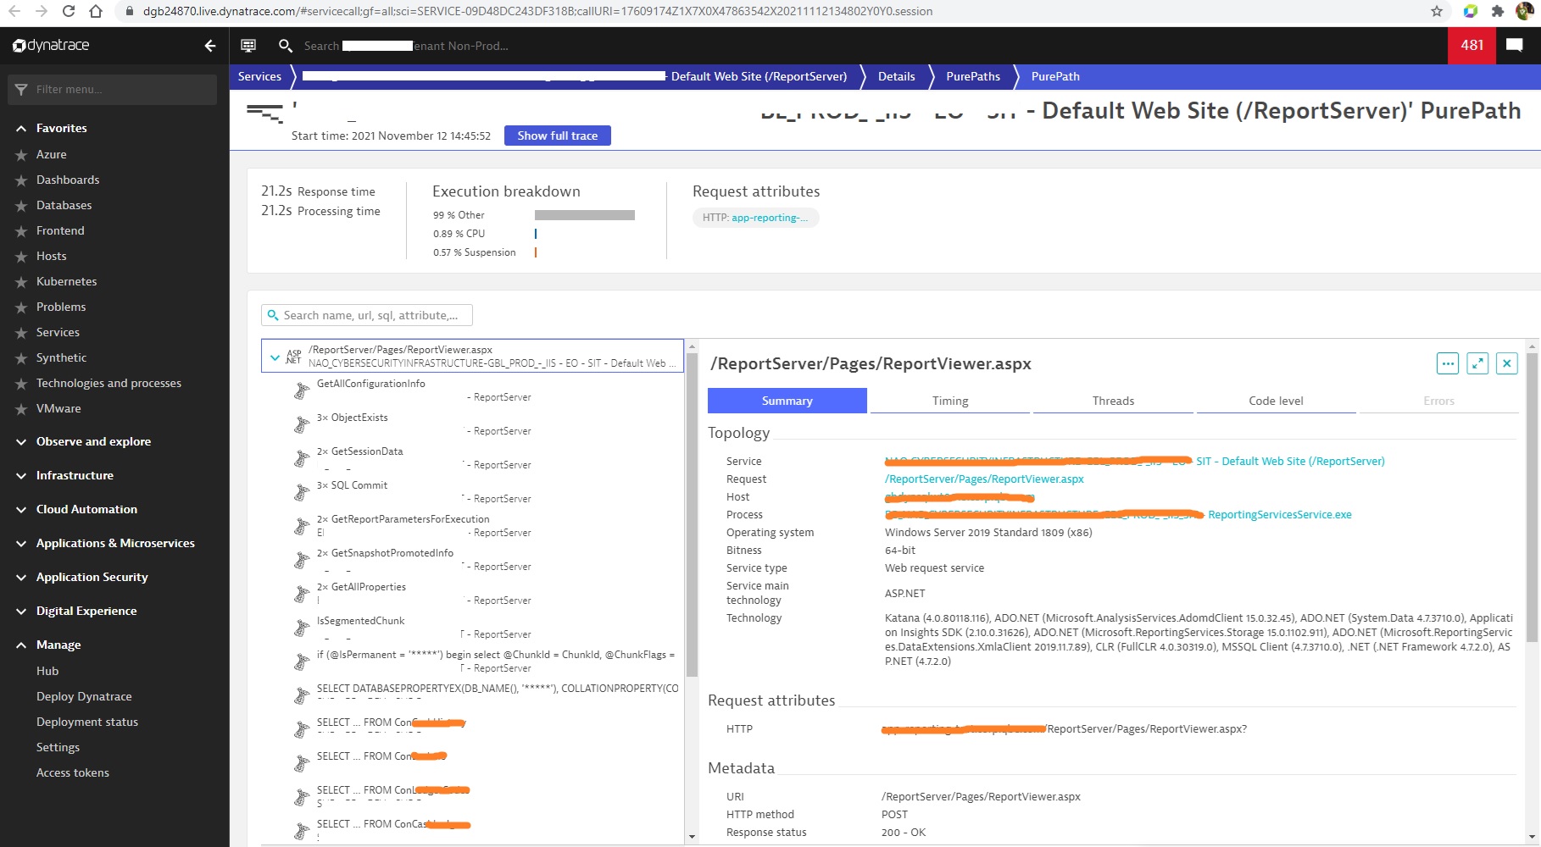Toggle the favorite star next to Problems
Screen dimensions: 1541x847
23,307
